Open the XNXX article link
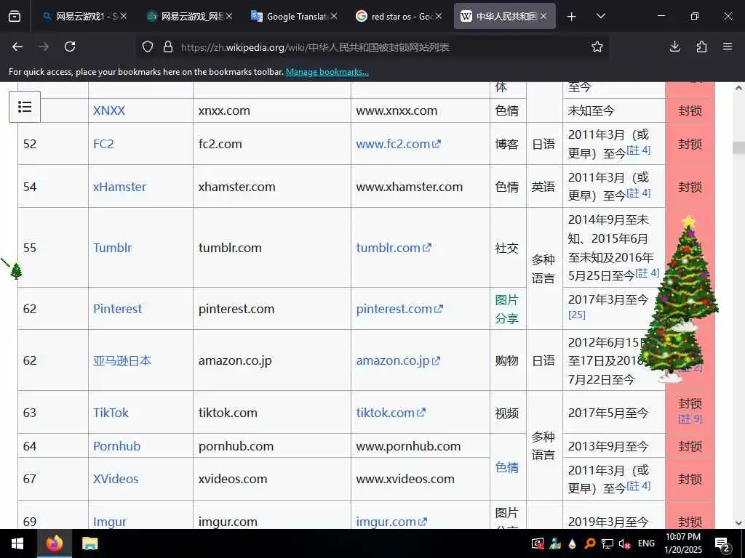 (x=109, y=110)
